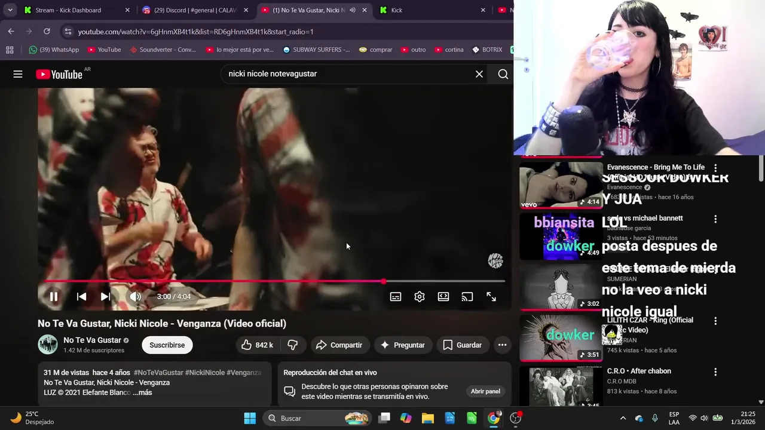Switch to Stream - Kick Dashboard tab
This screenshot has width=765, height=430.
pos(78,10)
